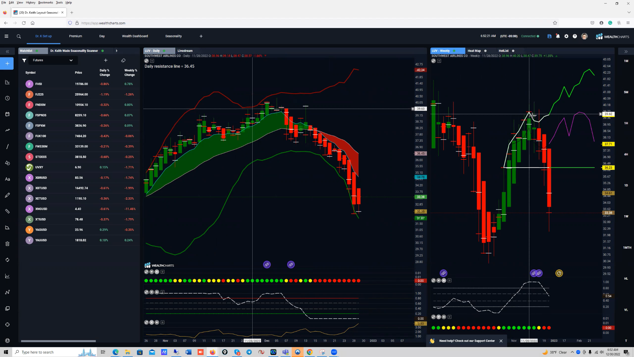Toggle the Watchlist tab link dot
The width and height of the screenshot is (634, 357).
[x=37, y=51]
